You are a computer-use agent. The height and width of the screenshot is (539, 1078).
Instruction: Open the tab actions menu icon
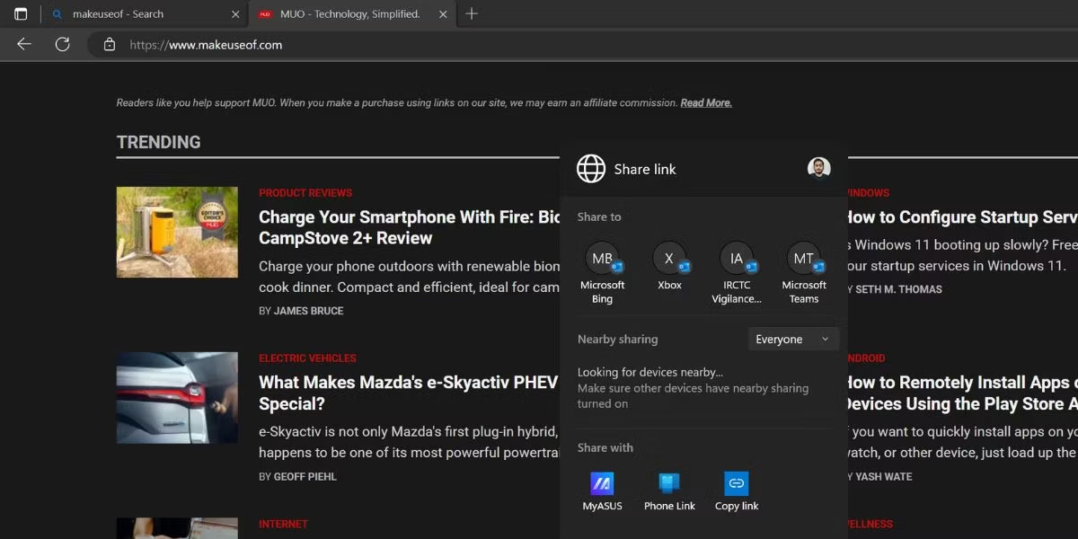pos(21,14)
